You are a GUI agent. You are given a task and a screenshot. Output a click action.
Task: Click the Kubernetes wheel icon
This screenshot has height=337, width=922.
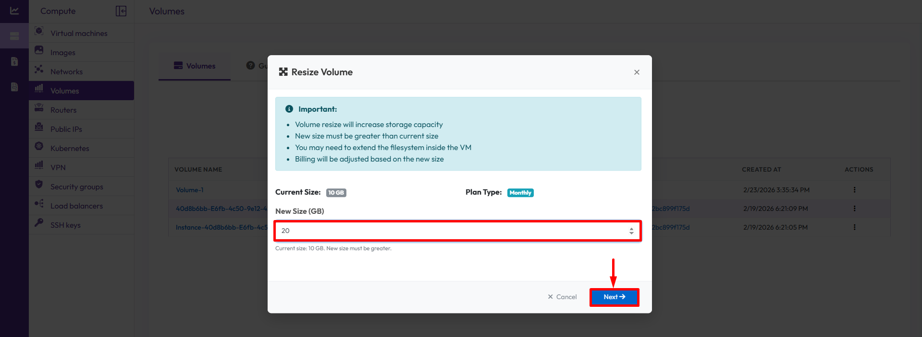click(39, 147)
